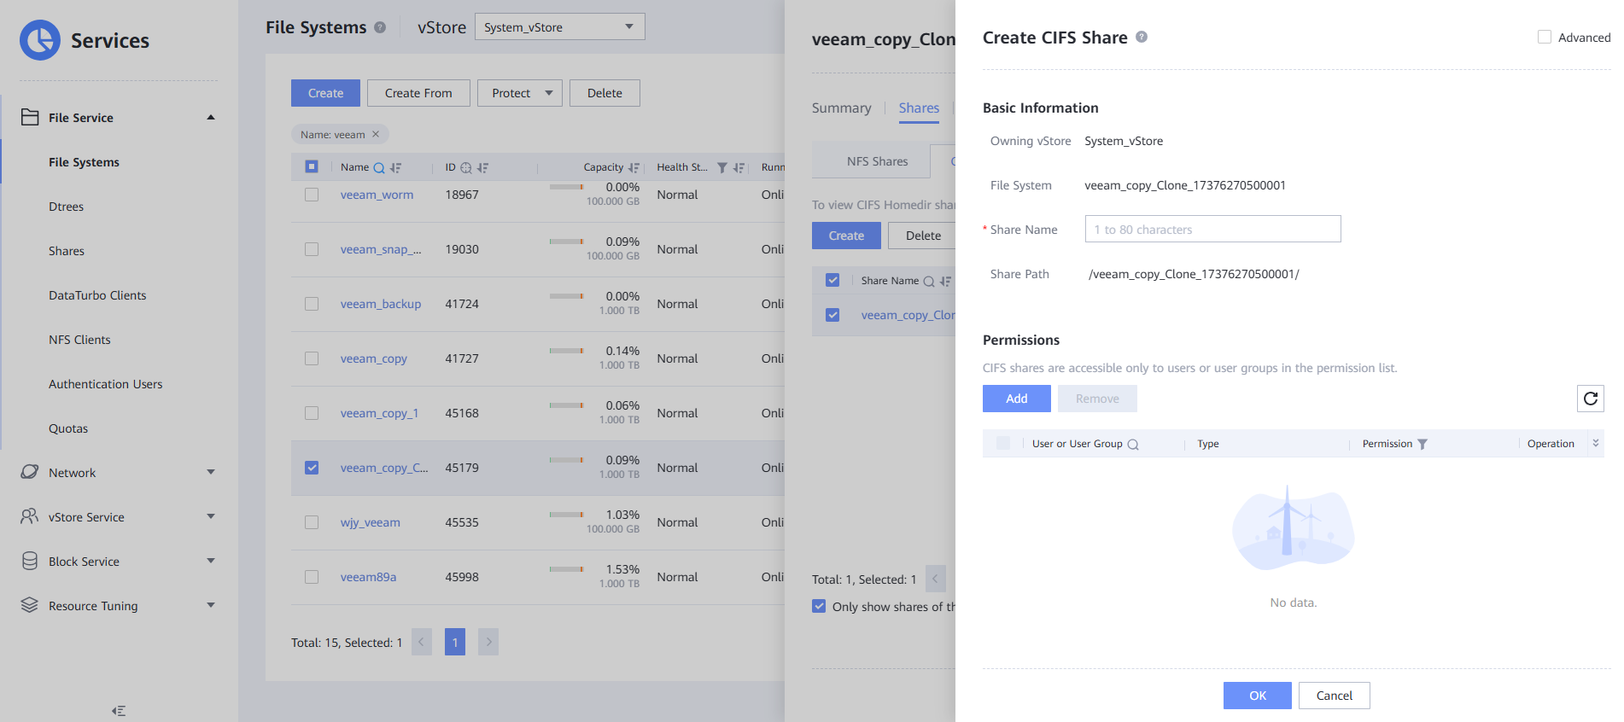Screen dimensions: 1624x722
Task: Click the Cancel button
Action: 1334,696
